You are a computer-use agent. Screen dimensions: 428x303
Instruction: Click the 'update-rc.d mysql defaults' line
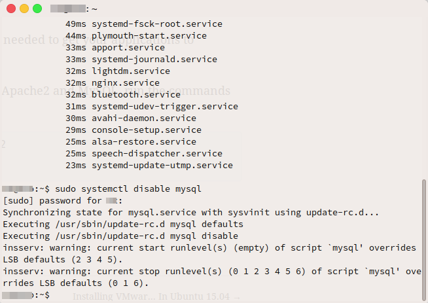click(x=123, y=224)
